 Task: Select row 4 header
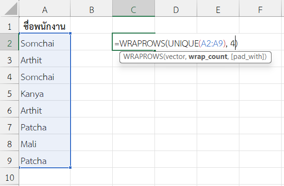point(10,75)
